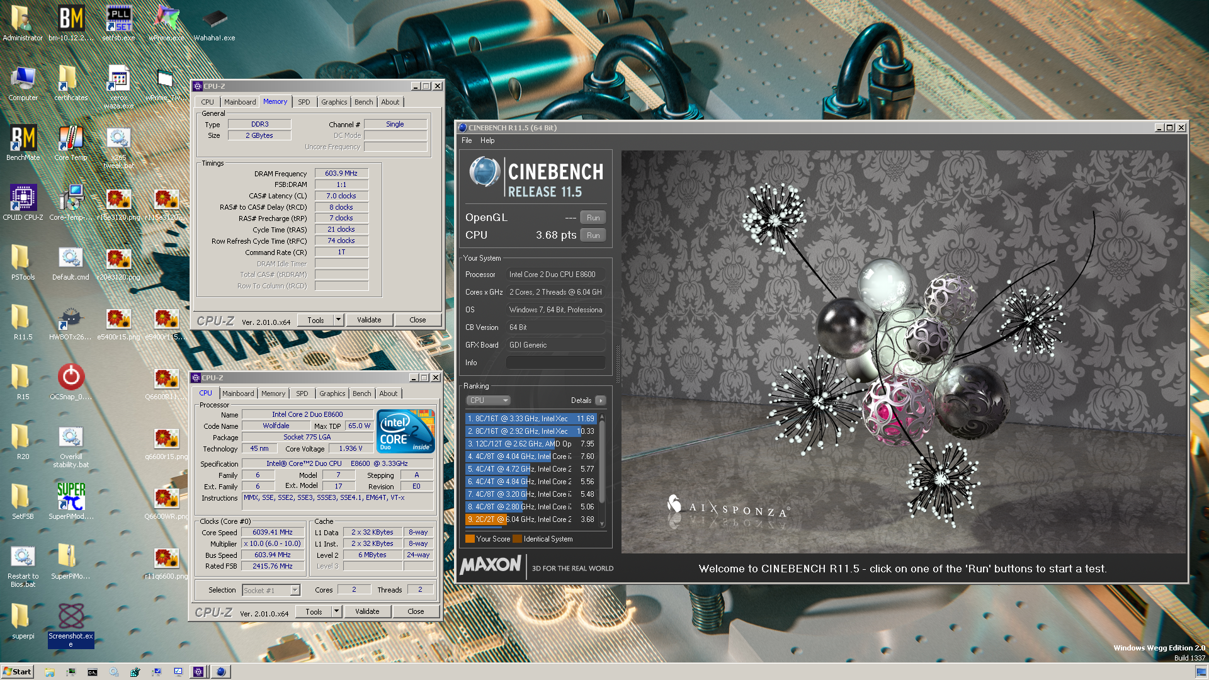
Task: Click Validate in lower CPU-Z window
Action: (367, 611)
